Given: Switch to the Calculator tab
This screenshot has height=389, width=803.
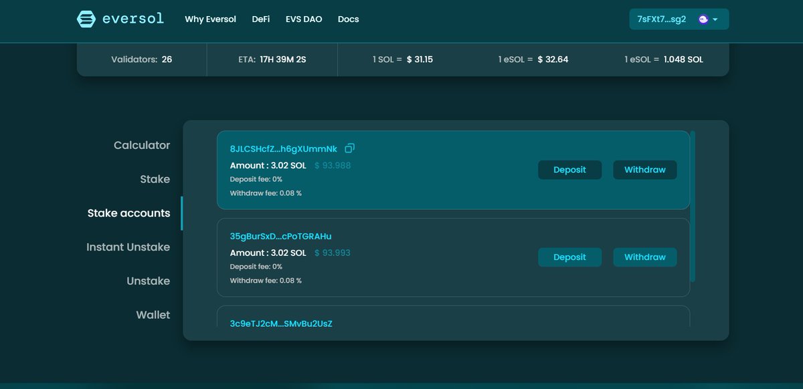Looking at the screenshot, I should (x=142, y=145).
